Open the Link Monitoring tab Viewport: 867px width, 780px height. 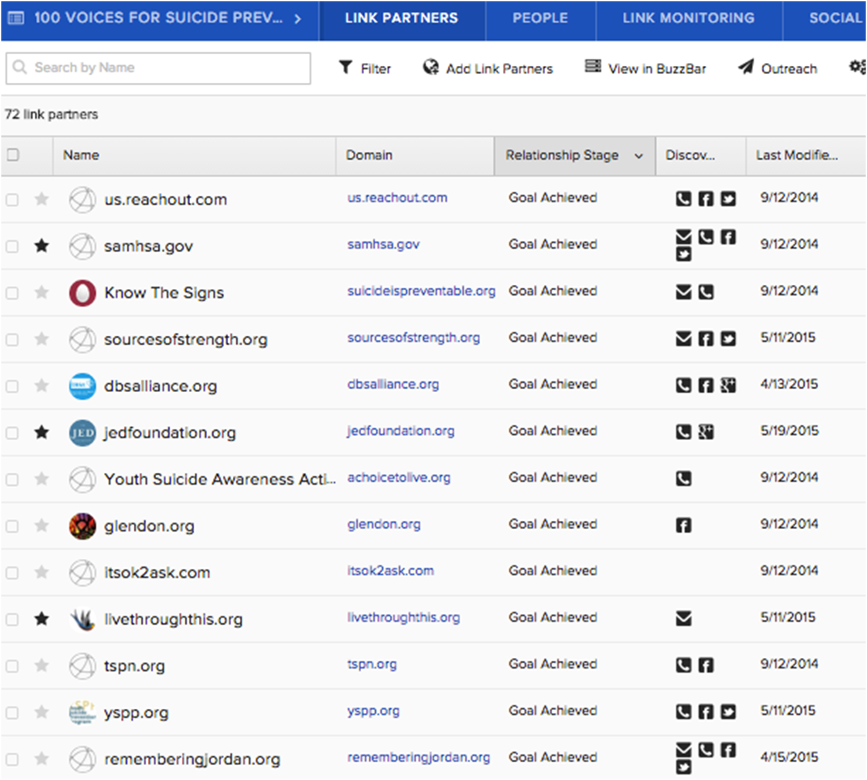[688, 18]
